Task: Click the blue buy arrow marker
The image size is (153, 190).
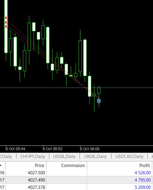Action: [x=99, y=101]
